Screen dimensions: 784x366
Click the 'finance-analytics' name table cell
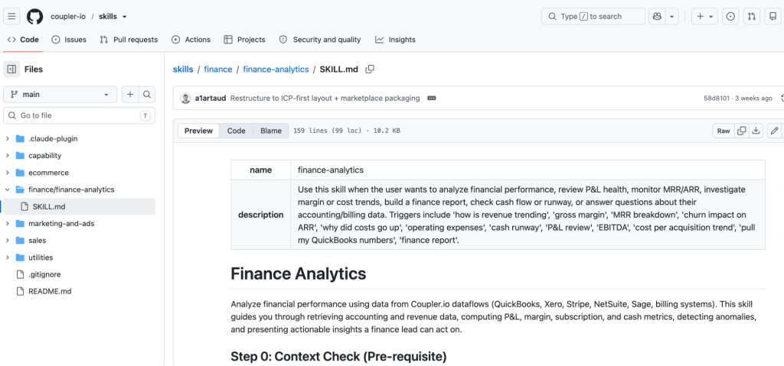(528, 170)
